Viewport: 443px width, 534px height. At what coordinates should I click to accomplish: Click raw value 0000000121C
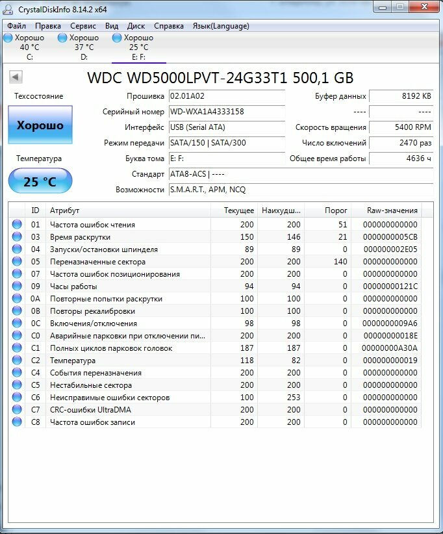tap(390, 286)
